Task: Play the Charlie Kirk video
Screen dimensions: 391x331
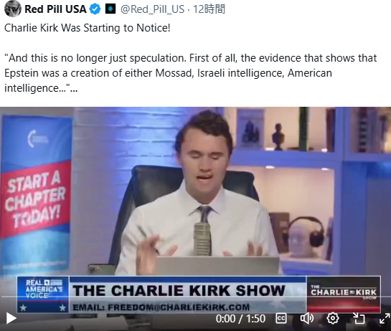Action: click(x=11, y=318)
